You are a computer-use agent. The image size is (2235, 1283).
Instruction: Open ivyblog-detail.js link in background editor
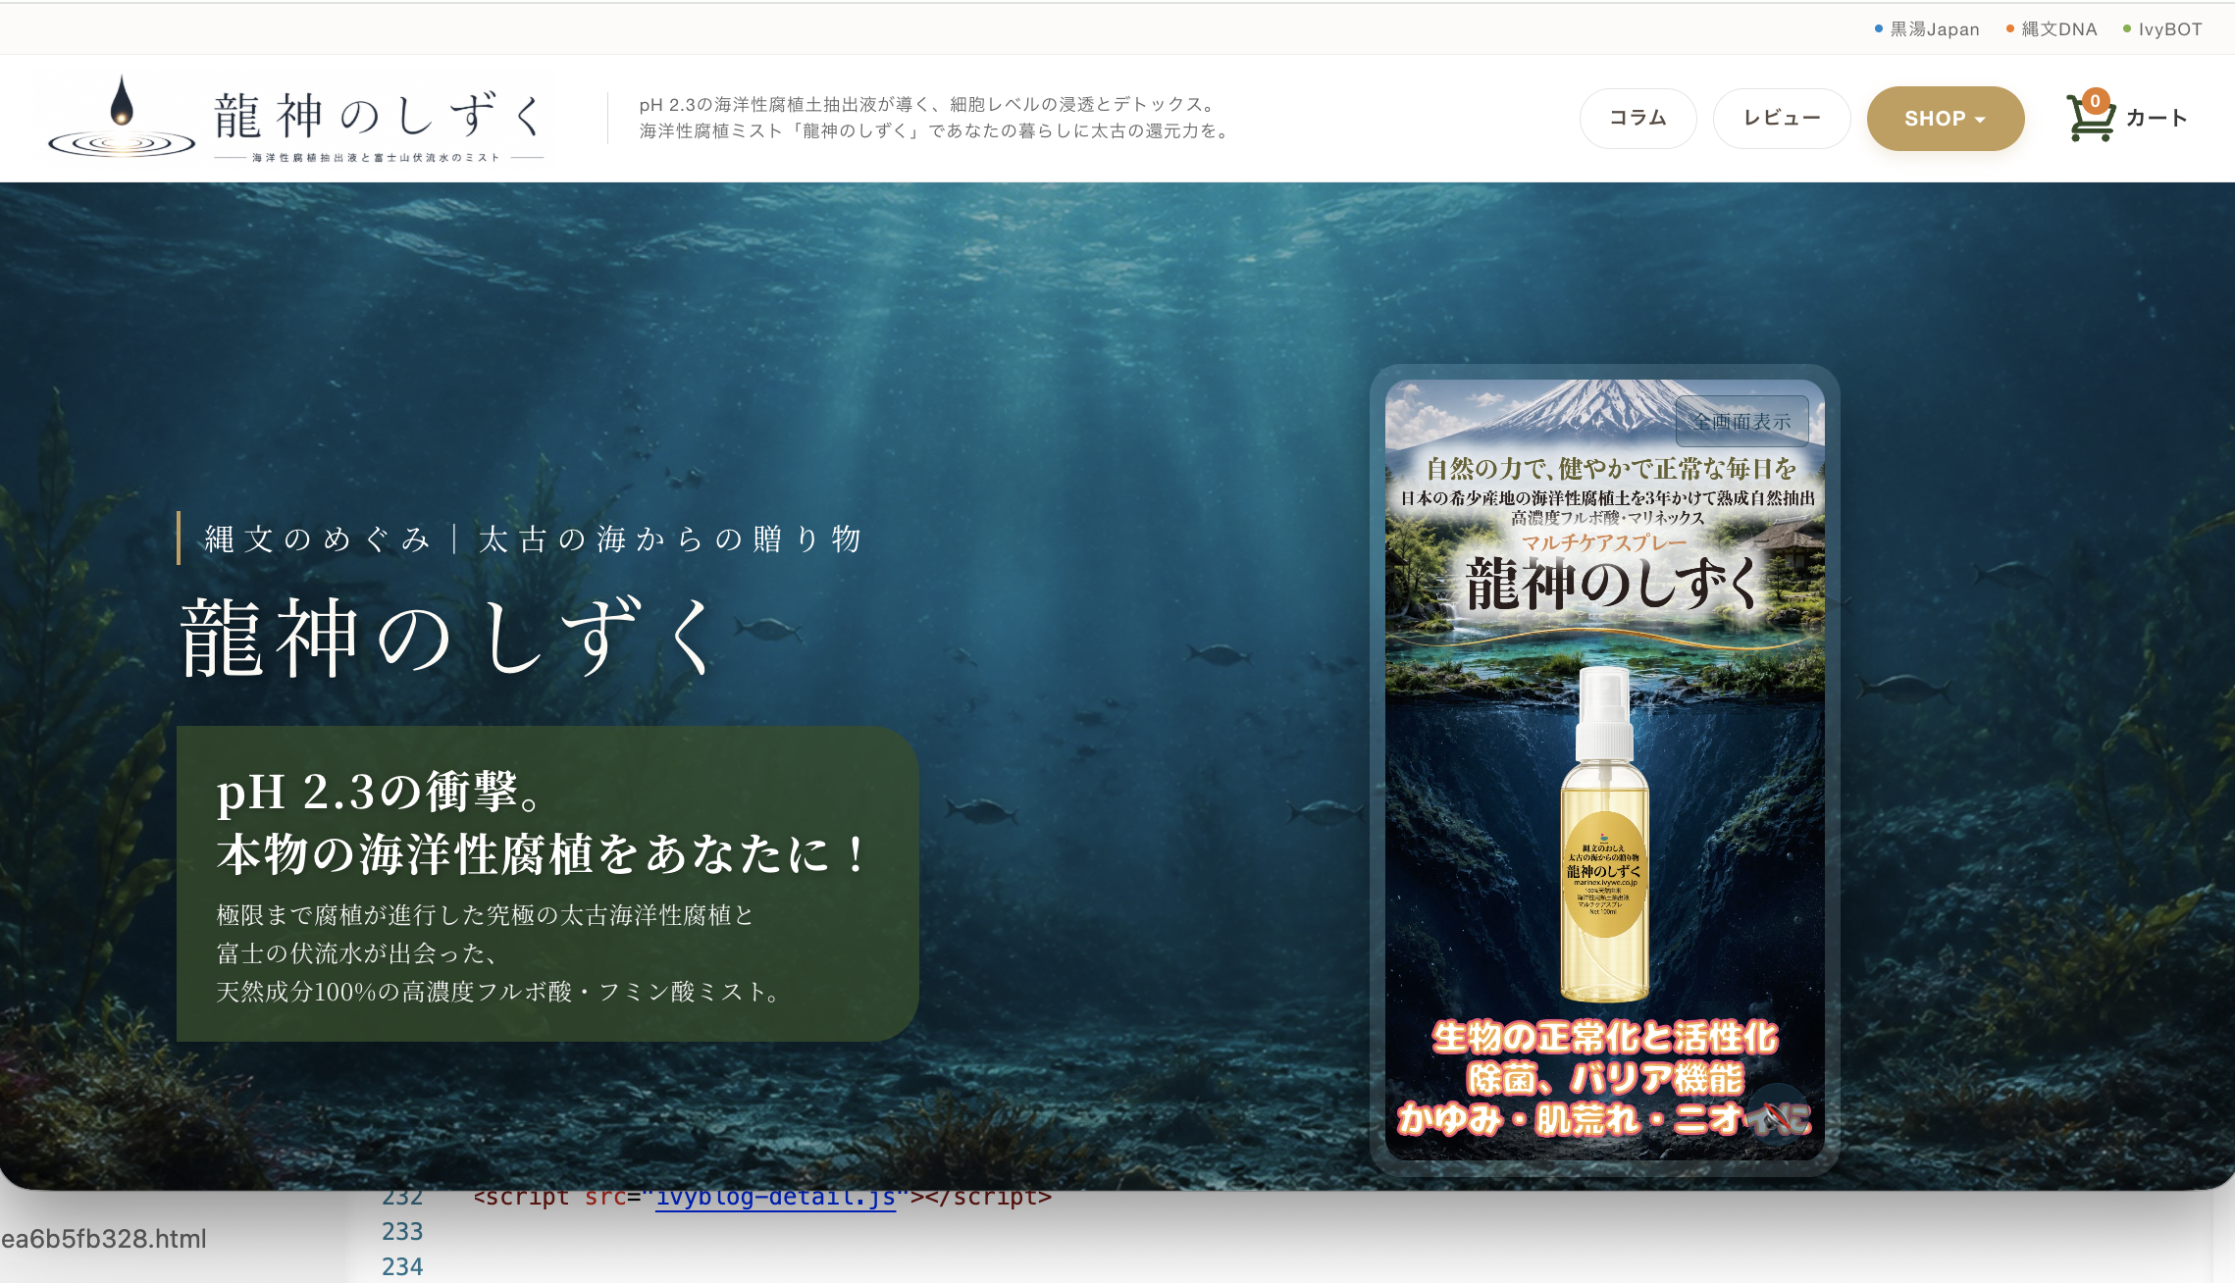point(775,1199)
